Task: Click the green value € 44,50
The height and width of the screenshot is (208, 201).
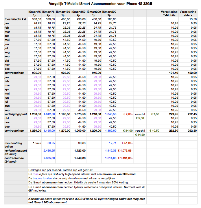Action: pos(140,135)
